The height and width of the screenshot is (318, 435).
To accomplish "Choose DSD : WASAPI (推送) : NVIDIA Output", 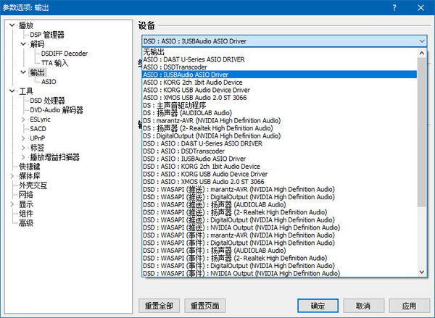I will pyautogui.click(x=279, y=227).
